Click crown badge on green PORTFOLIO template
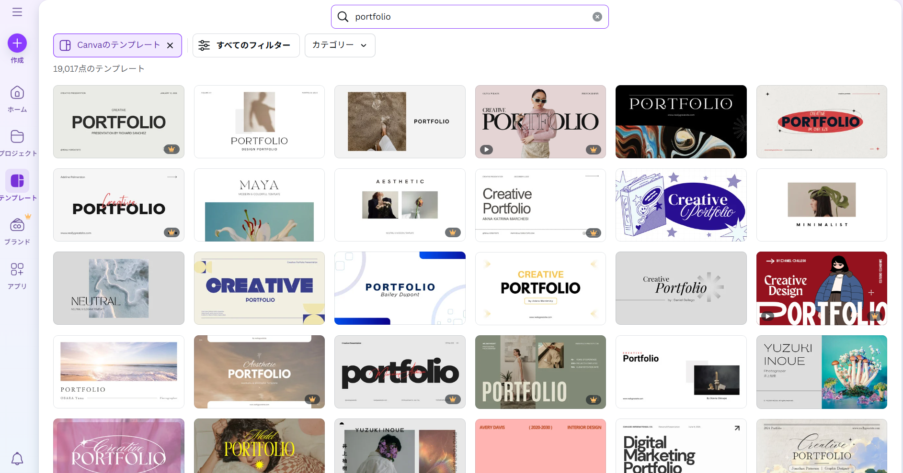Viewport: 903px width, 473px height. pos(593,399)
